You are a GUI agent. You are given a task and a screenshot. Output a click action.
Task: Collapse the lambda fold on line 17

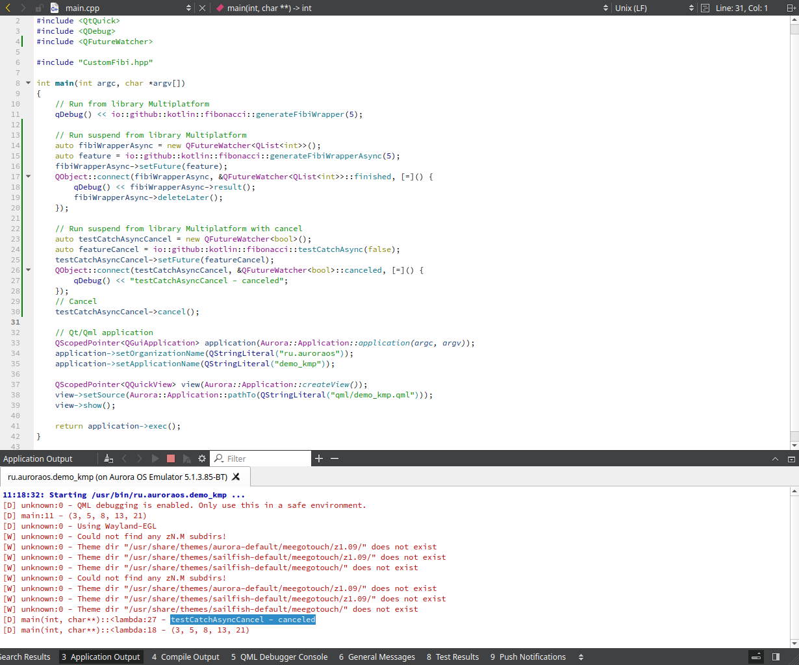[28, 177]
